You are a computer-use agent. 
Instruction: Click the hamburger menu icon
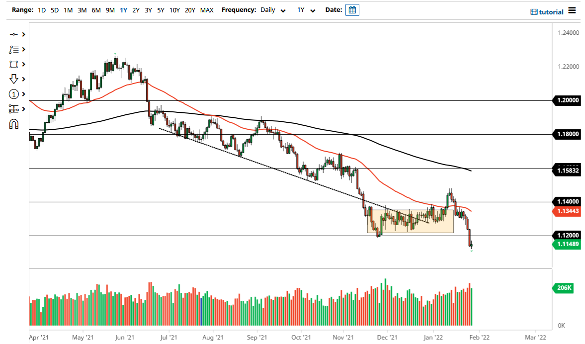(573, 10)
